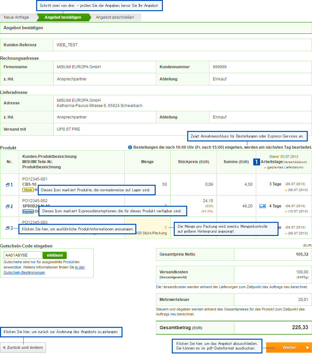Continue with the orange Weiter button
This screenshot has width=312, height=361.
click(289, 348)
